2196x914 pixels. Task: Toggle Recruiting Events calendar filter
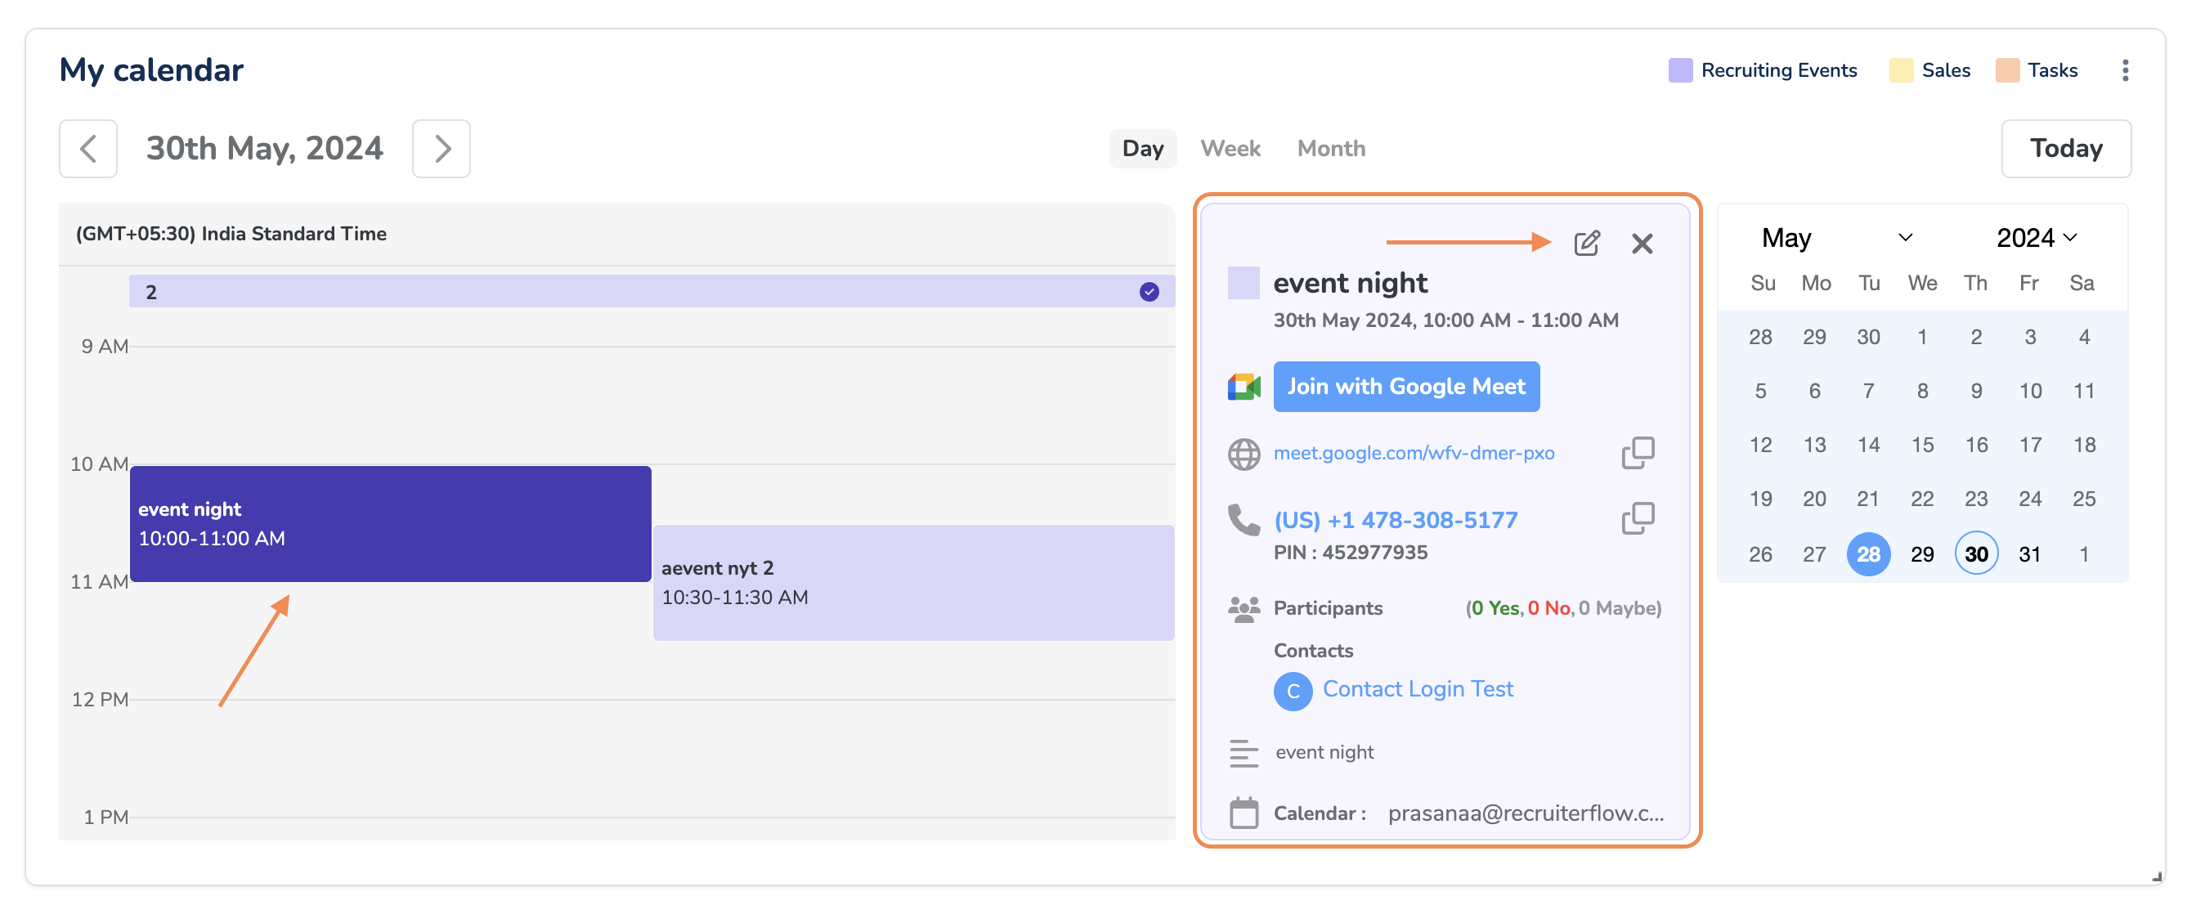[1679, 70]
